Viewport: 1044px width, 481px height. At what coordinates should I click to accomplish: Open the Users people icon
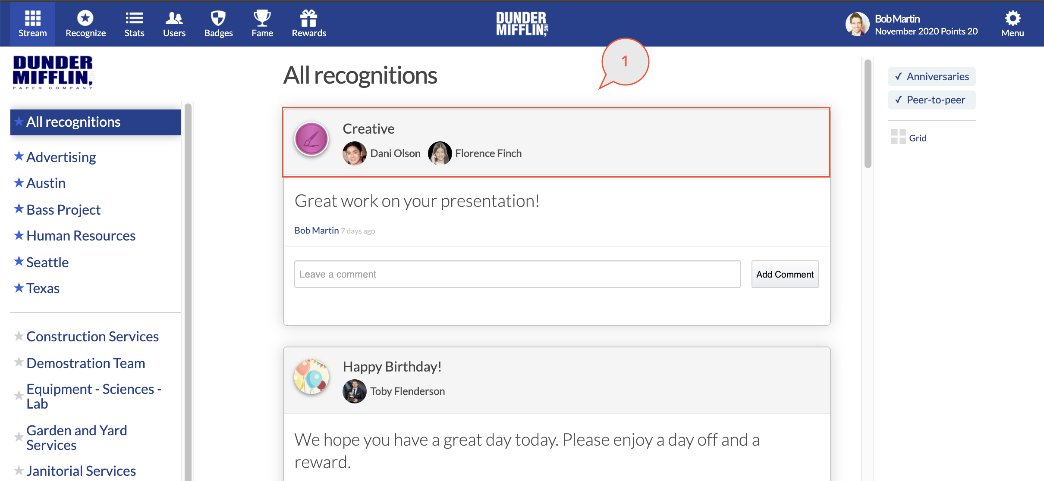[x=174, y=18]
